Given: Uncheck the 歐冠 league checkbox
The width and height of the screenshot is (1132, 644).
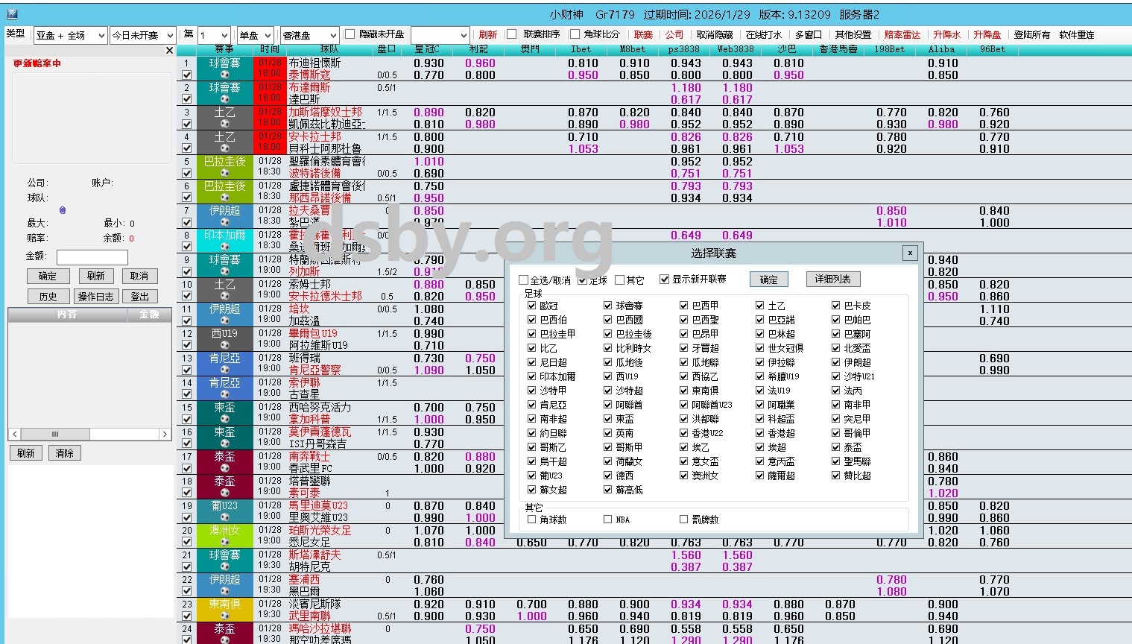Looking at the screenshot, I should (x=531, y=306).
